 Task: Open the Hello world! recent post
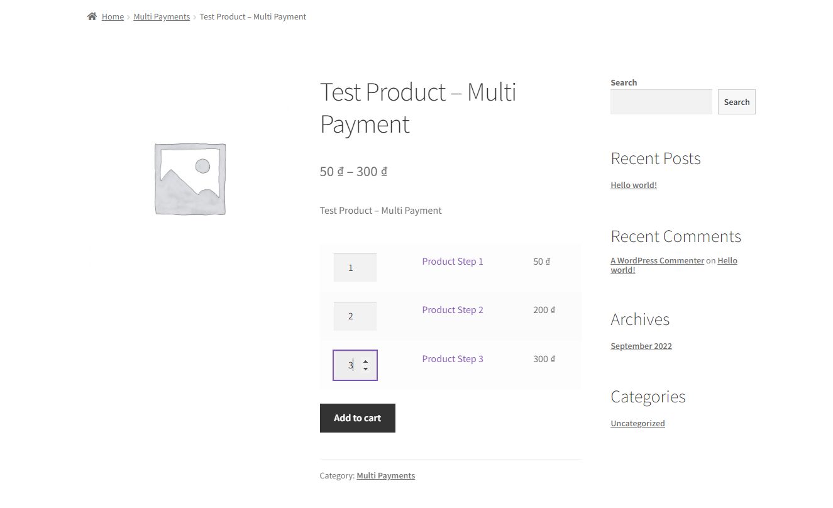pos(634,185)
